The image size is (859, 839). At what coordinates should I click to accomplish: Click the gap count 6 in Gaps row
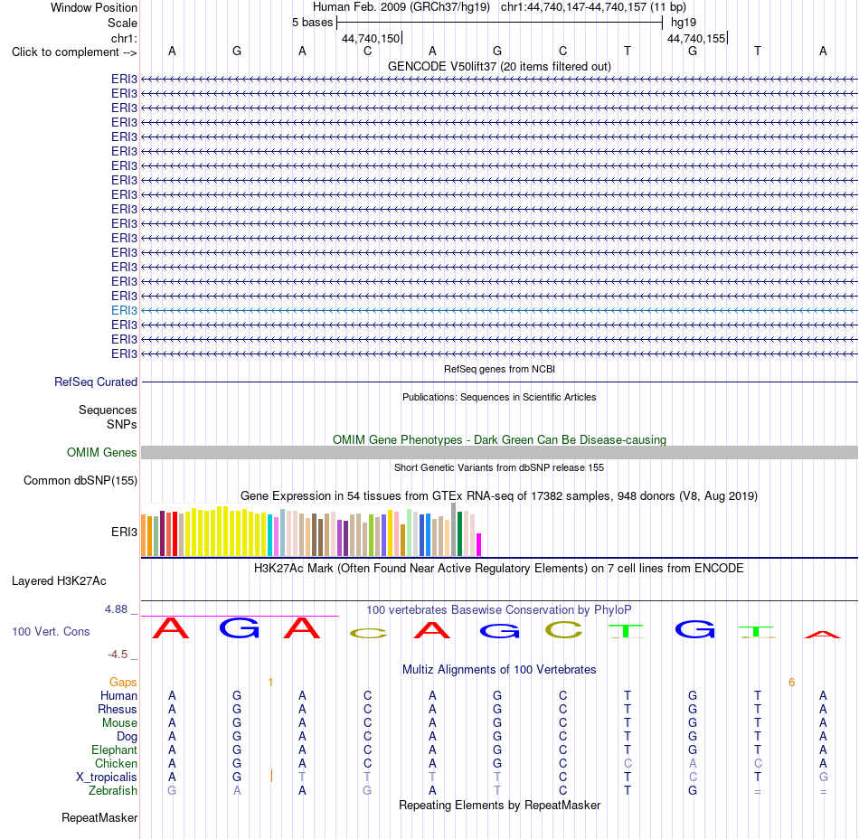pyautogui.click(x=791, y=682)
